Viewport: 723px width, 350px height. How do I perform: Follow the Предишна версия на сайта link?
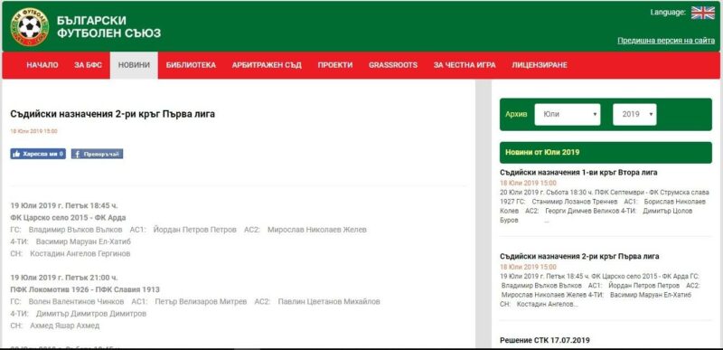666,41
